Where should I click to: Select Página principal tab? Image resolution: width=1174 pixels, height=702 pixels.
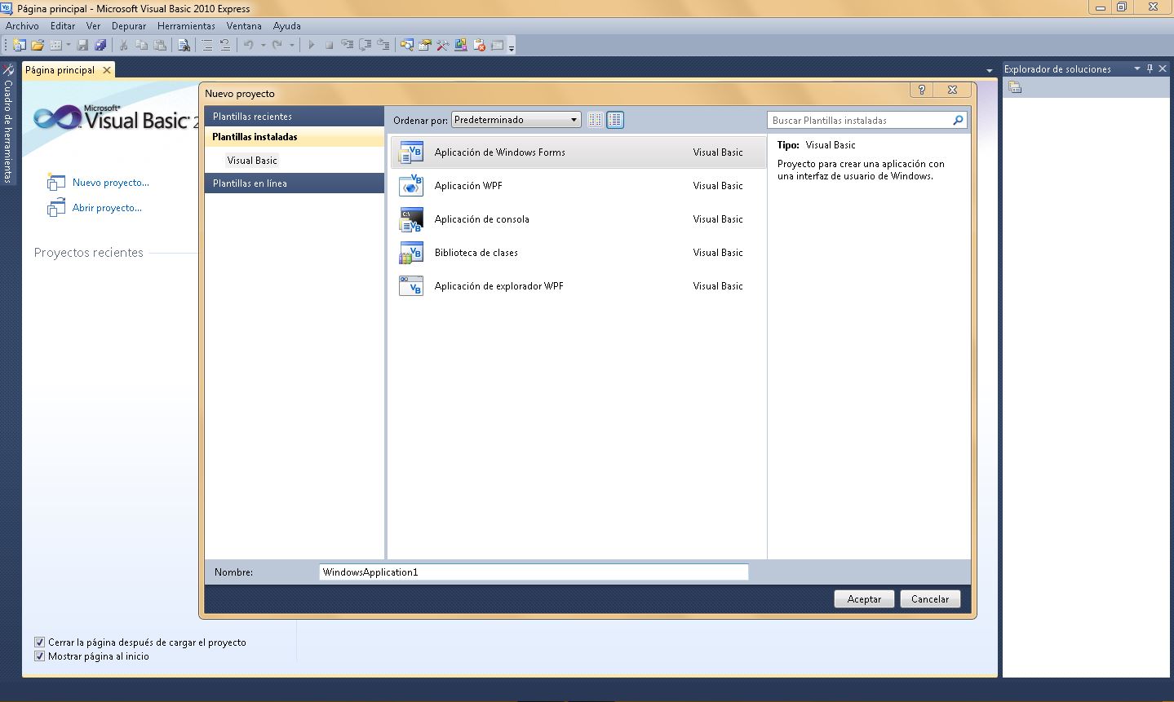(60, 70)
